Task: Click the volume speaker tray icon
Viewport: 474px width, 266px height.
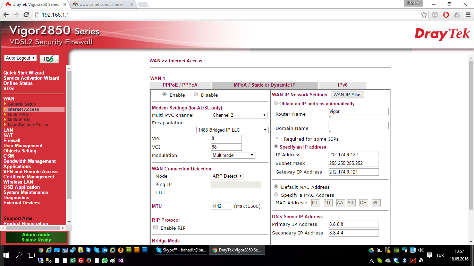Action: pos(421,250)
